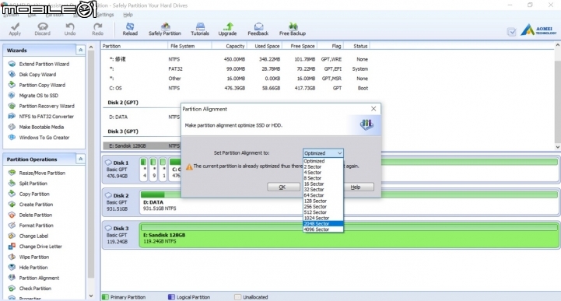
Task: Choose 512 Sector in the list
Action: click(x=323, y=212)
